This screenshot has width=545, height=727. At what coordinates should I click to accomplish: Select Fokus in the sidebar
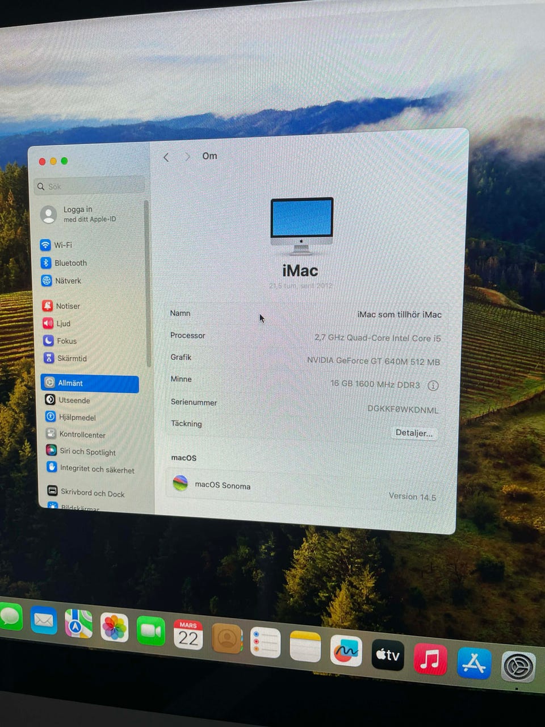[60, 341]
